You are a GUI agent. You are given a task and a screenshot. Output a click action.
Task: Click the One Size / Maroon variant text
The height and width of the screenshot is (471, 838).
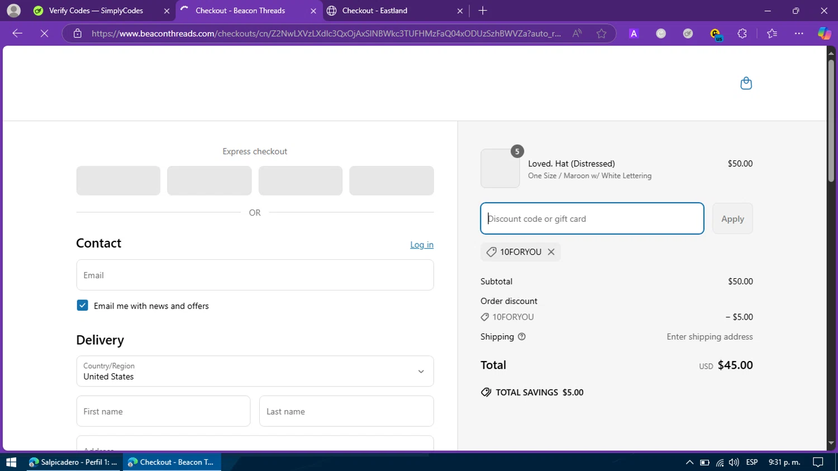(x=589, y=175)
